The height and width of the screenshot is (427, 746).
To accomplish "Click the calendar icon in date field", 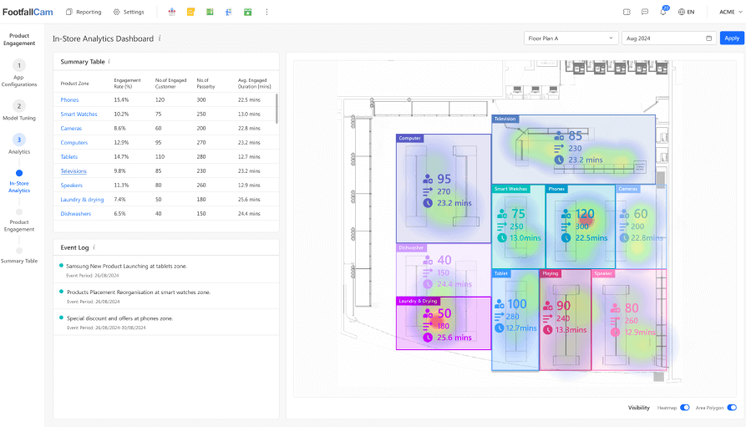I will point(709,38).
